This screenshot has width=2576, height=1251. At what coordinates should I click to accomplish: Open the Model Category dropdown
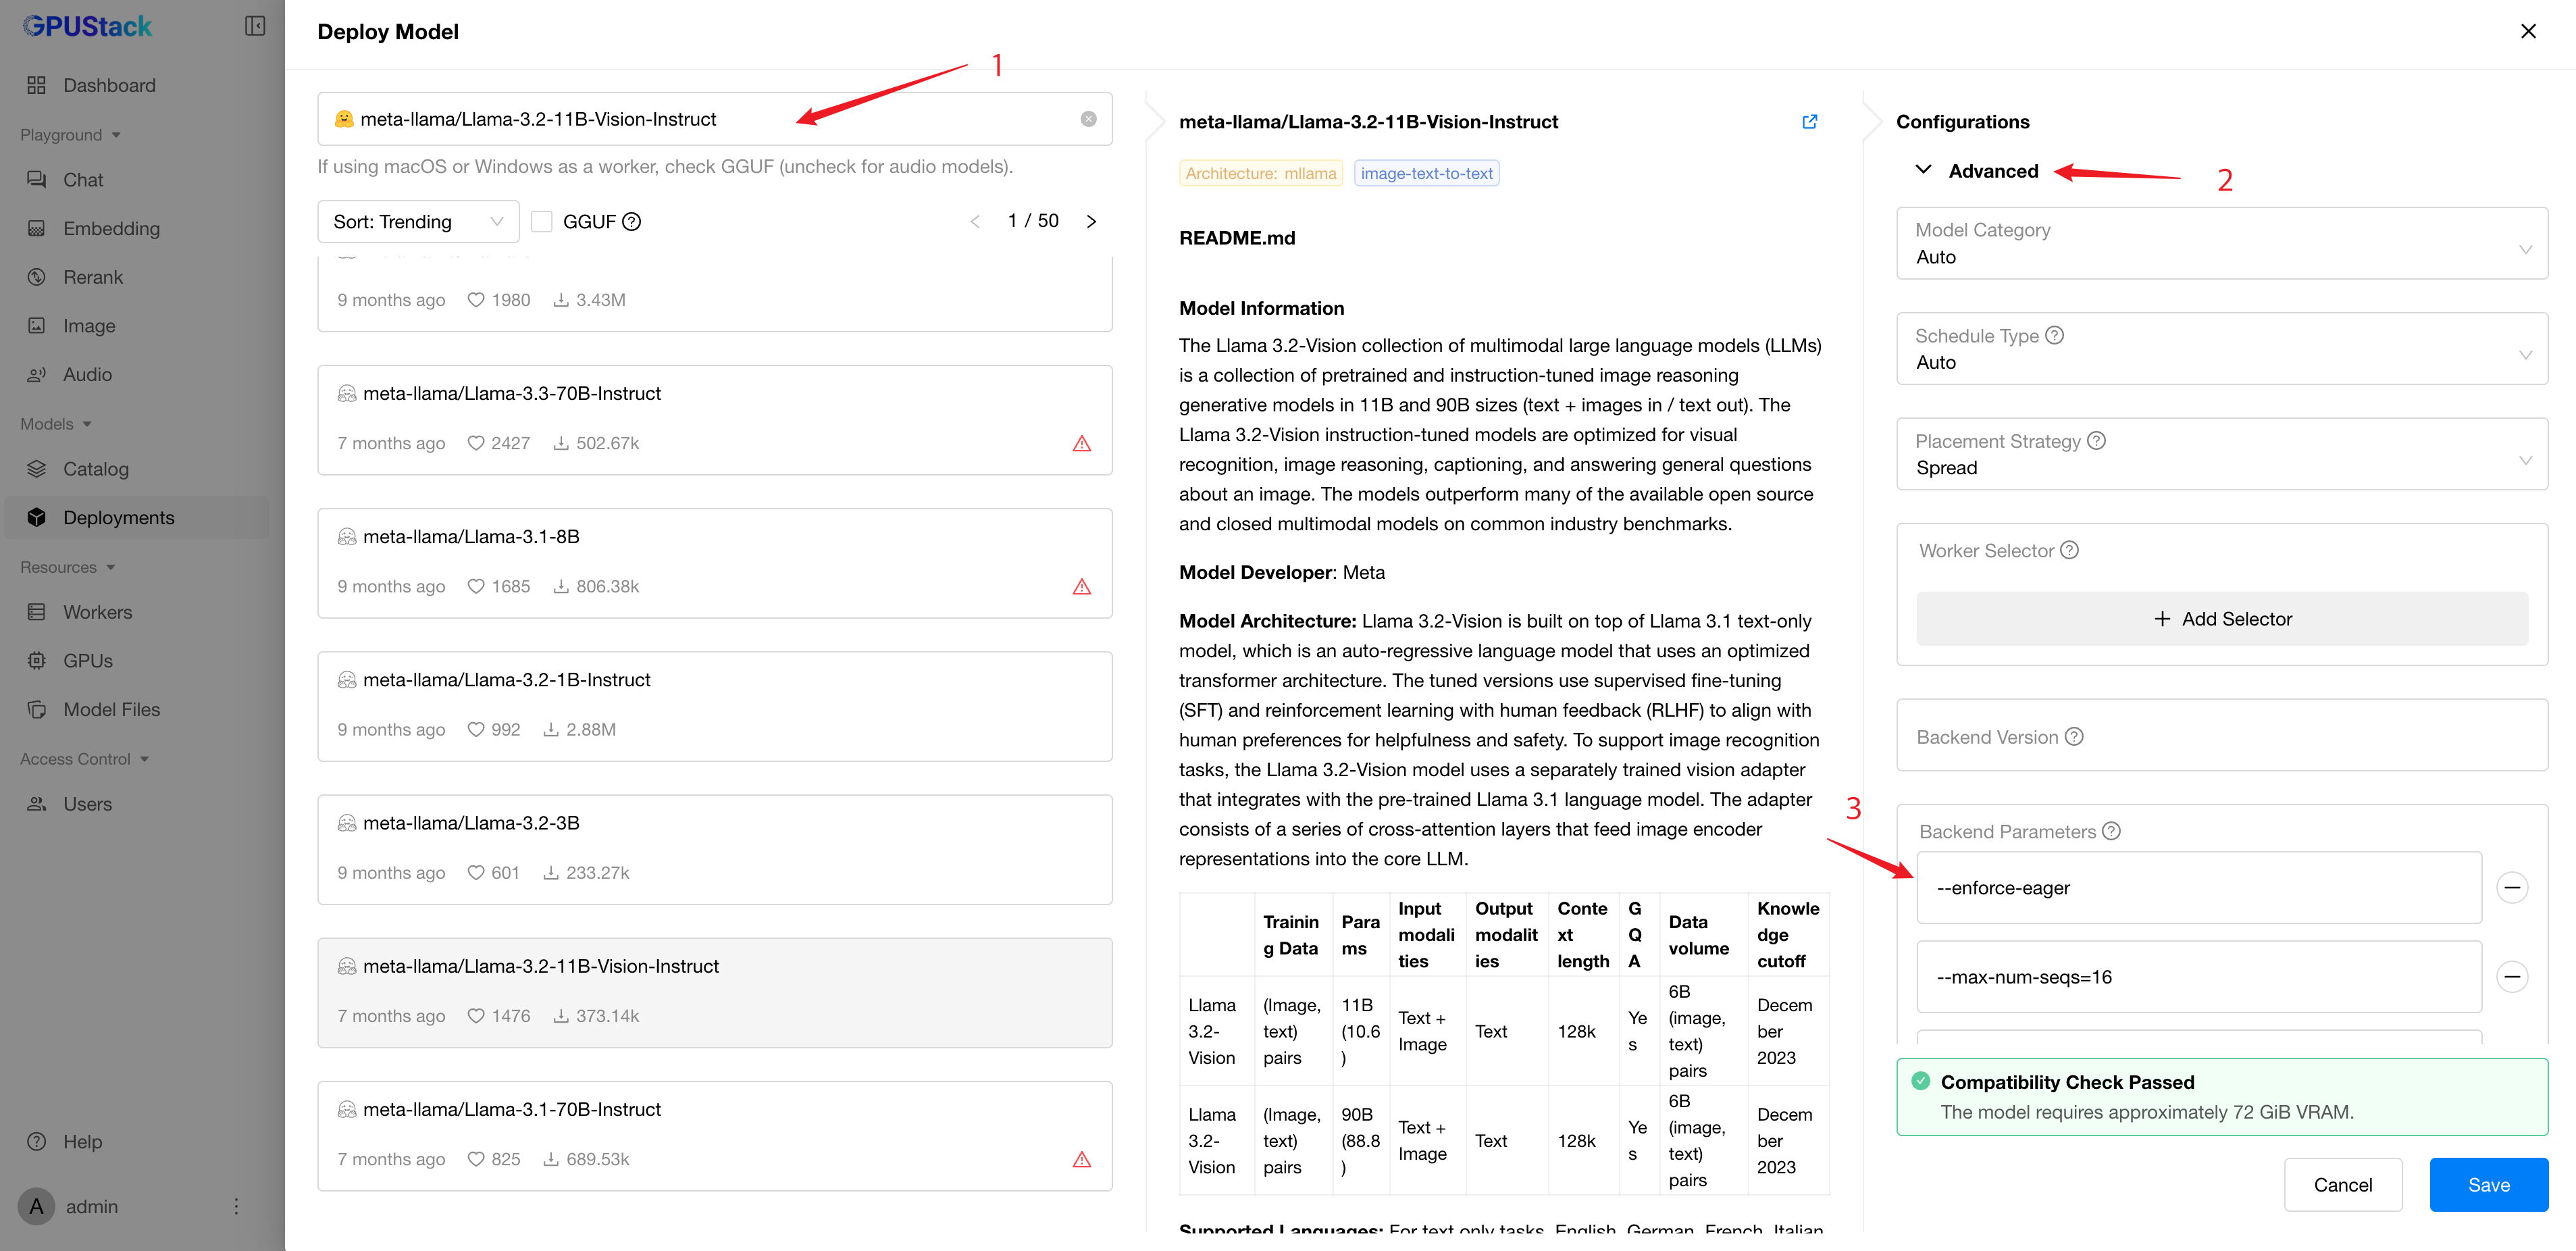pos(2221,243)
